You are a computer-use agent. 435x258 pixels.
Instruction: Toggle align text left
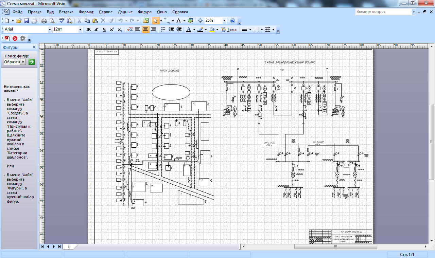click(x=137, y=30)
